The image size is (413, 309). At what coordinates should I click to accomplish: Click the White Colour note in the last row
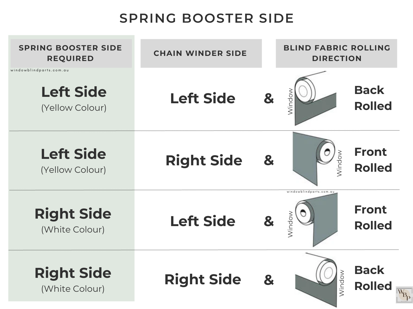pos(73,289)
